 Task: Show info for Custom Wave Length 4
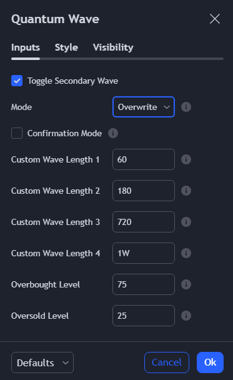click(186, 253)
